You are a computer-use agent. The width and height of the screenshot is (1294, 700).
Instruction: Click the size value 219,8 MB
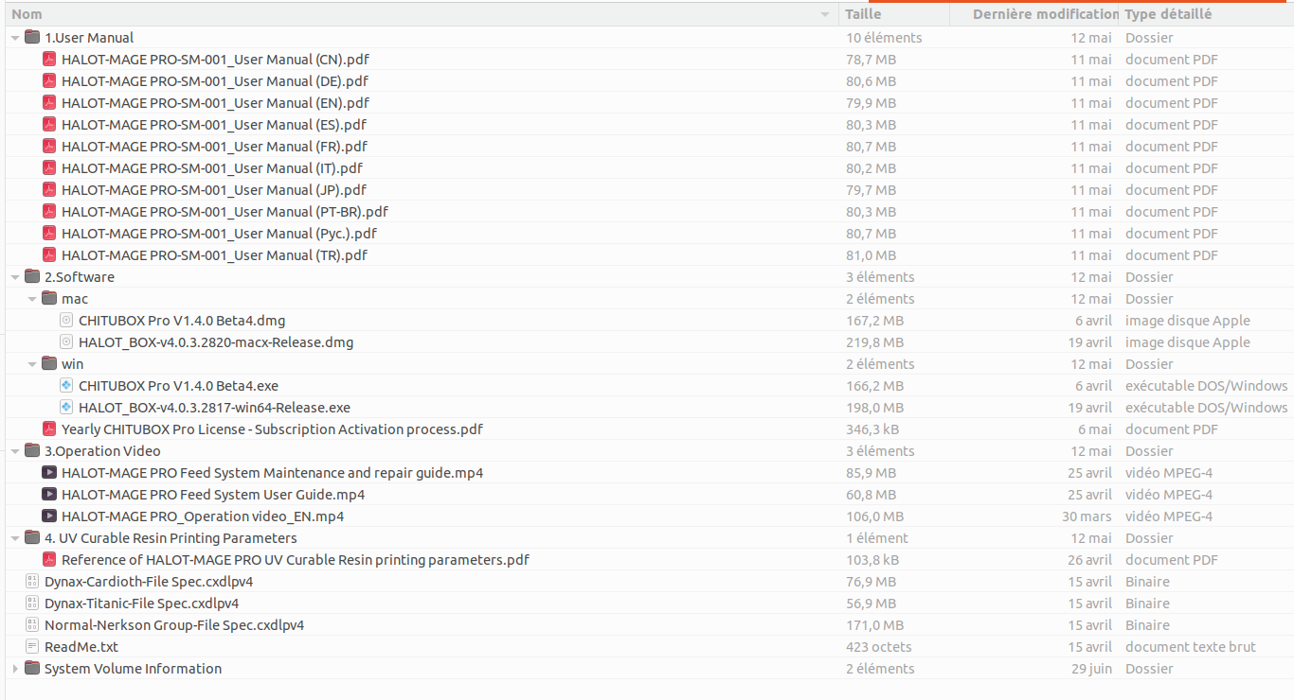click(874, 342)
